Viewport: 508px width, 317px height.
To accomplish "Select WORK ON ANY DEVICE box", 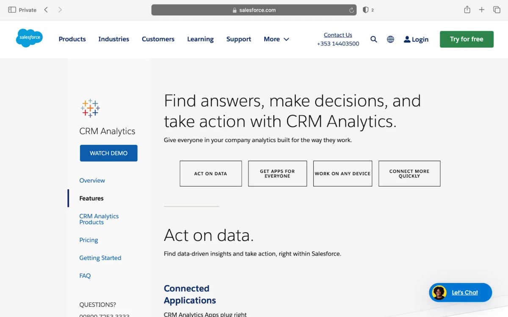I will click(x=342, y=173).
